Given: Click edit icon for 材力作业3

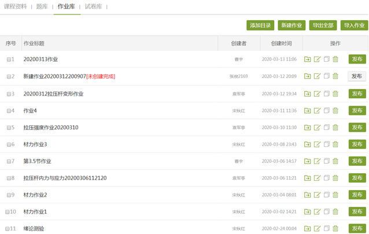Looking at the screenshot, I should (x=317, y=144).
